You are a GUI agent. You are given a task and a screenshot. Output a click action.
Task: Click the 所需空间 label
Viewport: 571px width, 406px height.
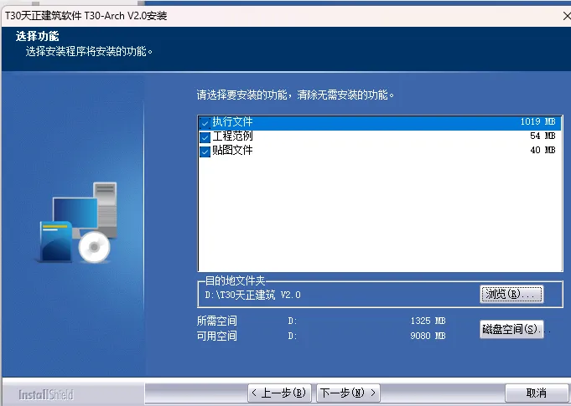[216, 321]
